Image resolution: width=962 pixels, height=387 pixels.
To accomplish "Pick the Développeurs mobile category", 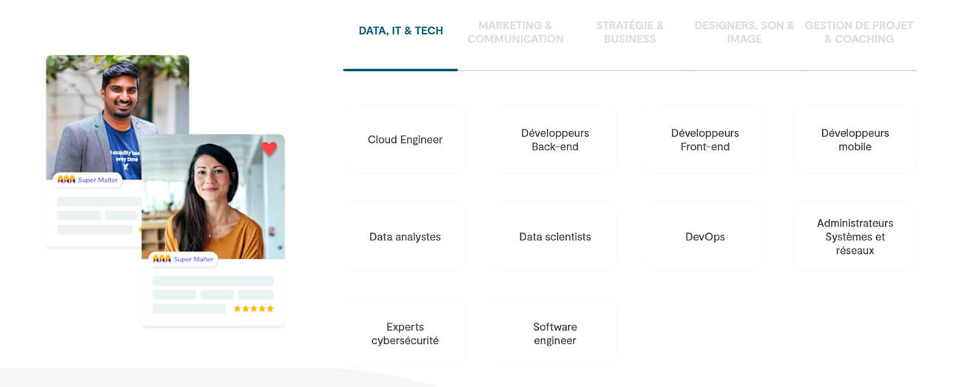I will tap(855, 140).
